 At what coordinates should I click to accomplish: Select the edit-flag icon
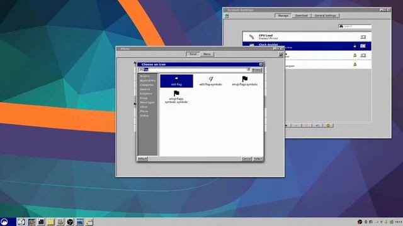176,81
